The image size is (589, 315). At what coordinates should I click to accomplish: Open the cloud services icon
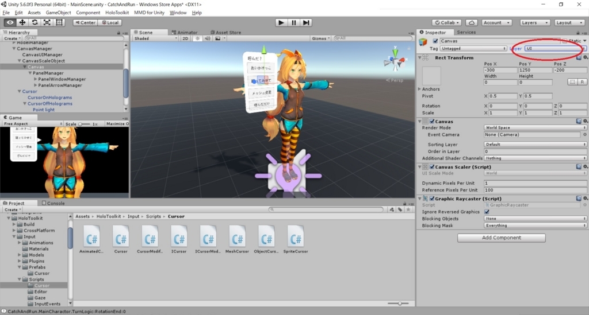(472, 22)
